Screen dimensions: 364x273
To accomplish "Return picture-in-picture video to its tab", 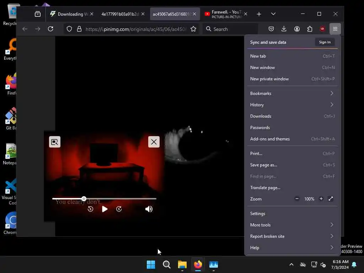I will coord(55,142).
